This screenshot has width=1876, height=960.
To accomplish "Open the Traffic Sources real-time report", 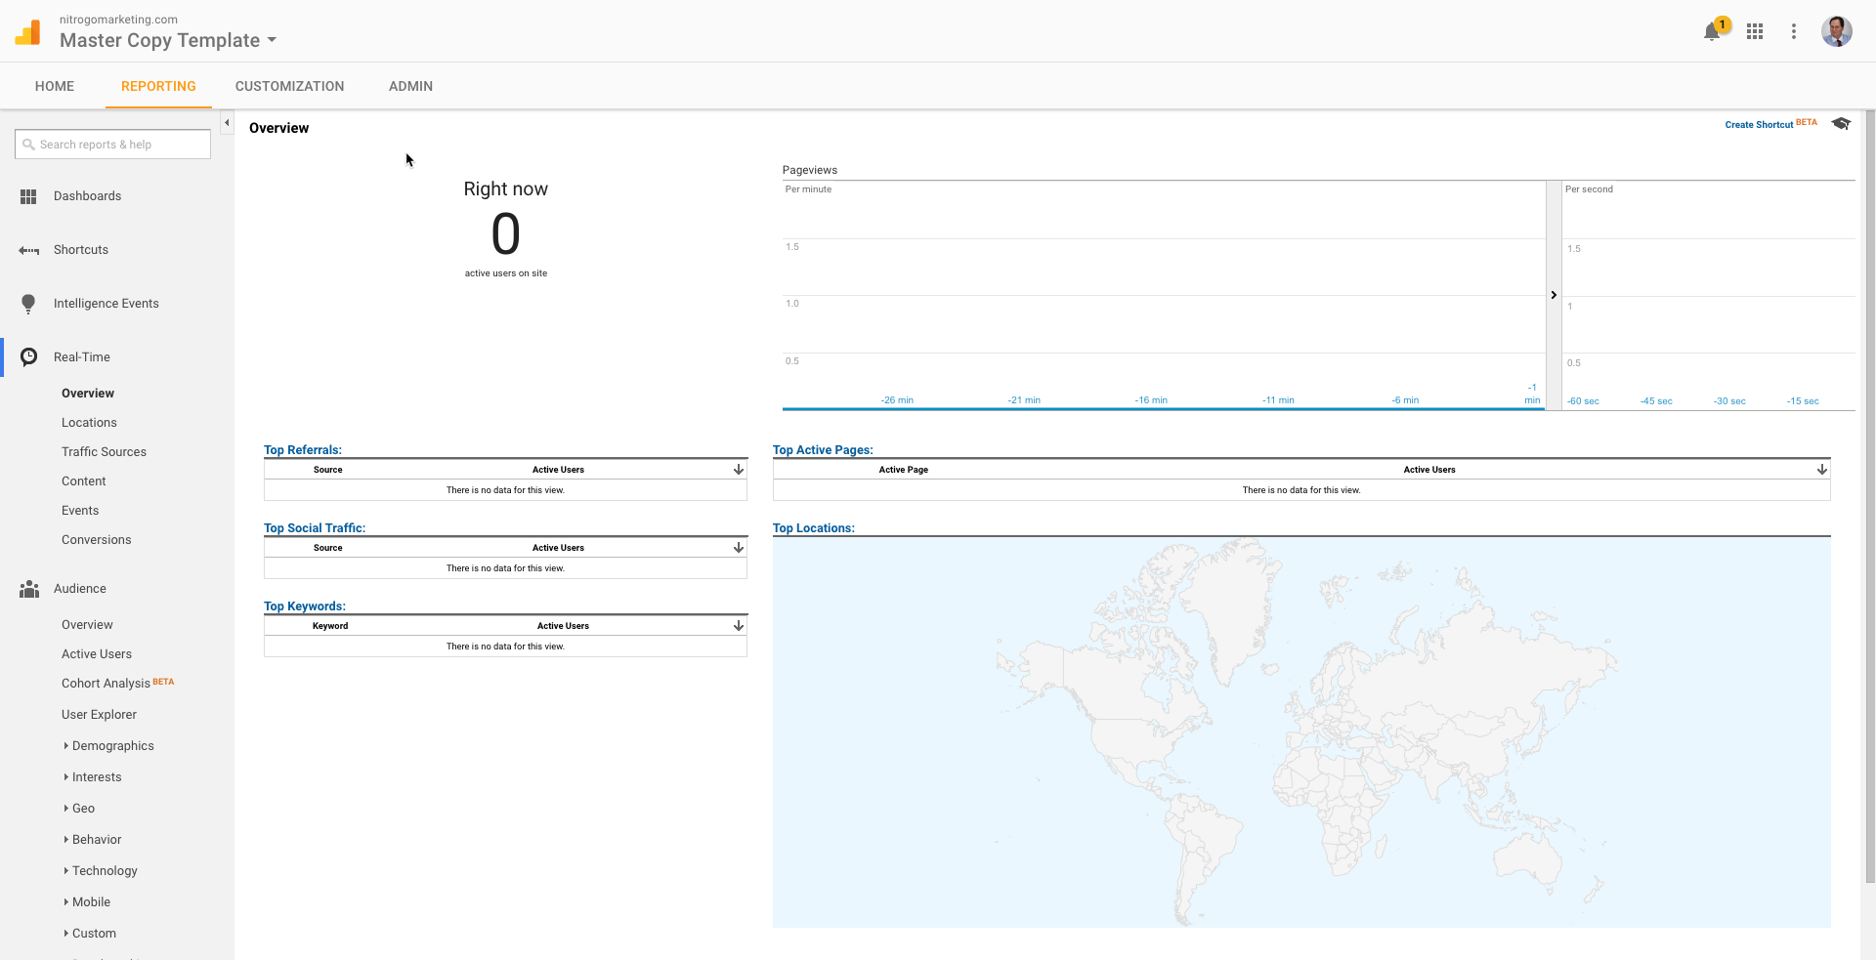I will 104,452.
